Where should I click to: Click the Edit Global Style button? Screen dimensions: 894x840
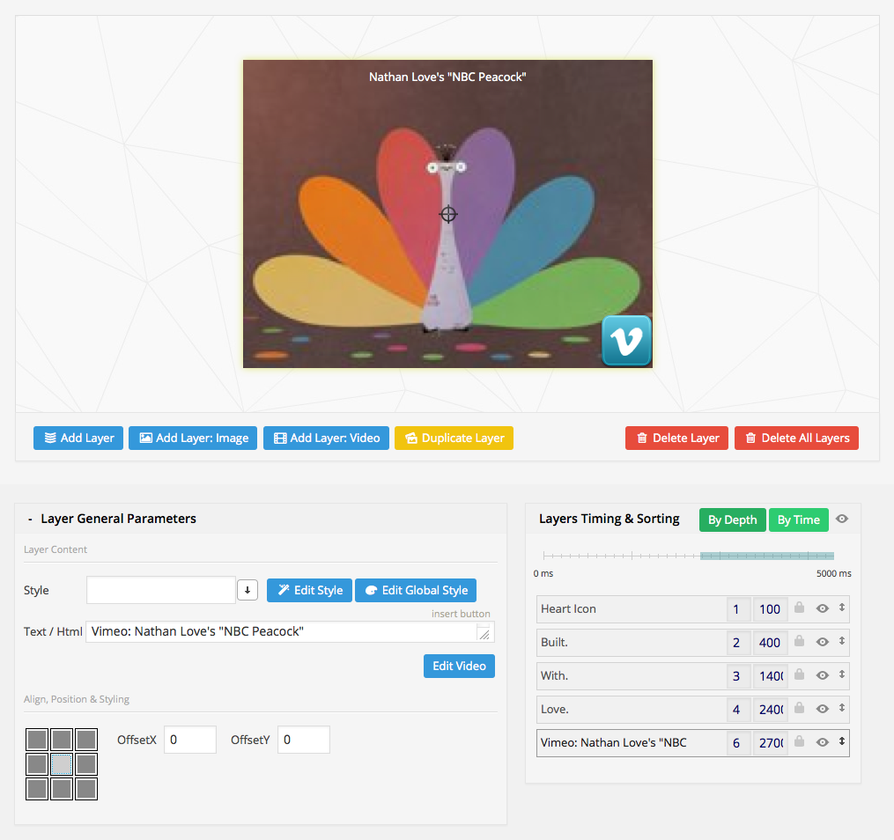coord(415,590)
